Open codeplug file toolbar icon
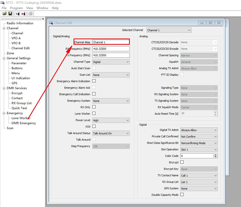Image resolution: width=241 pixels, height=207 pixels. (x=4, y=14)
